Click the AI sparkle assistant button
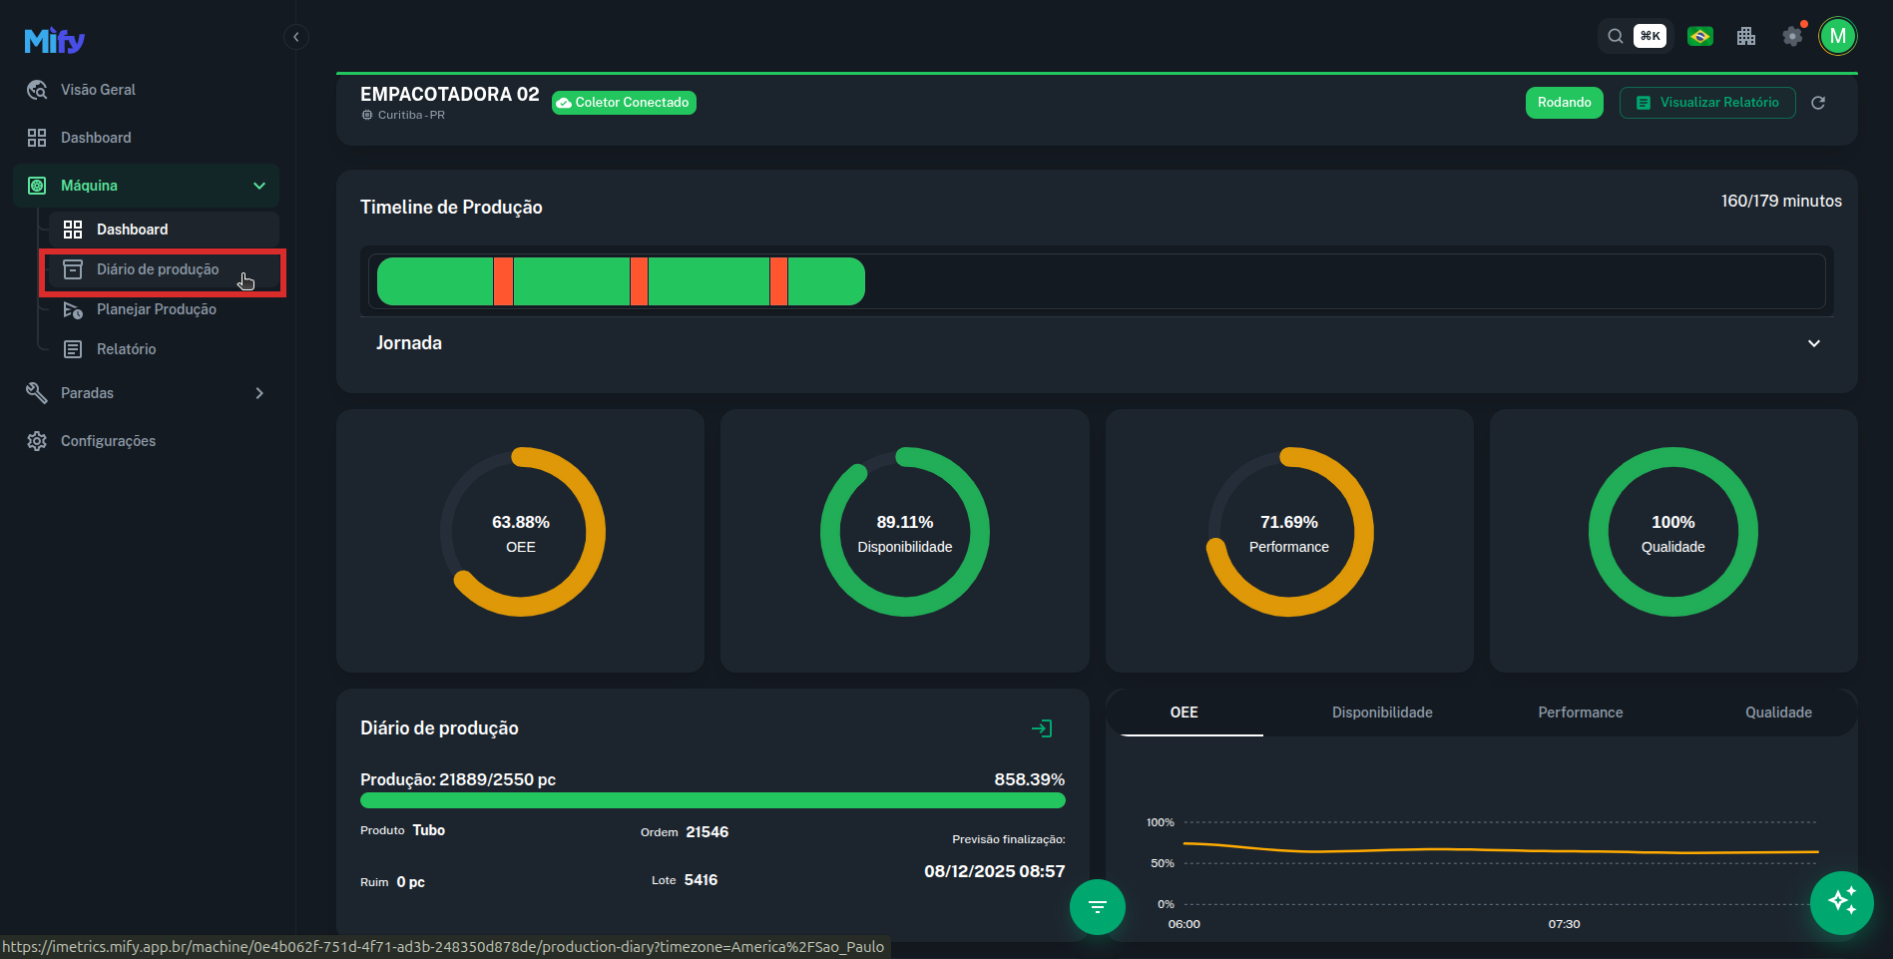Image resolution: width=1893 pixels, height=959 pixels. tap(1841, 902)
